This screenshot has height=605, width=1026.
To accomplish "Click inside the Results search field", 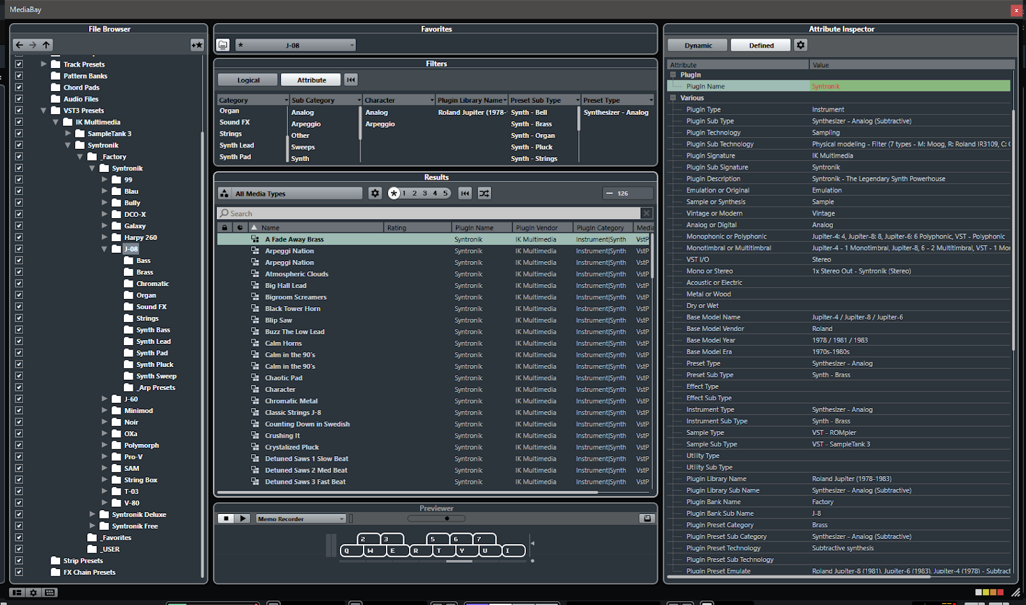I will point(429,213).
